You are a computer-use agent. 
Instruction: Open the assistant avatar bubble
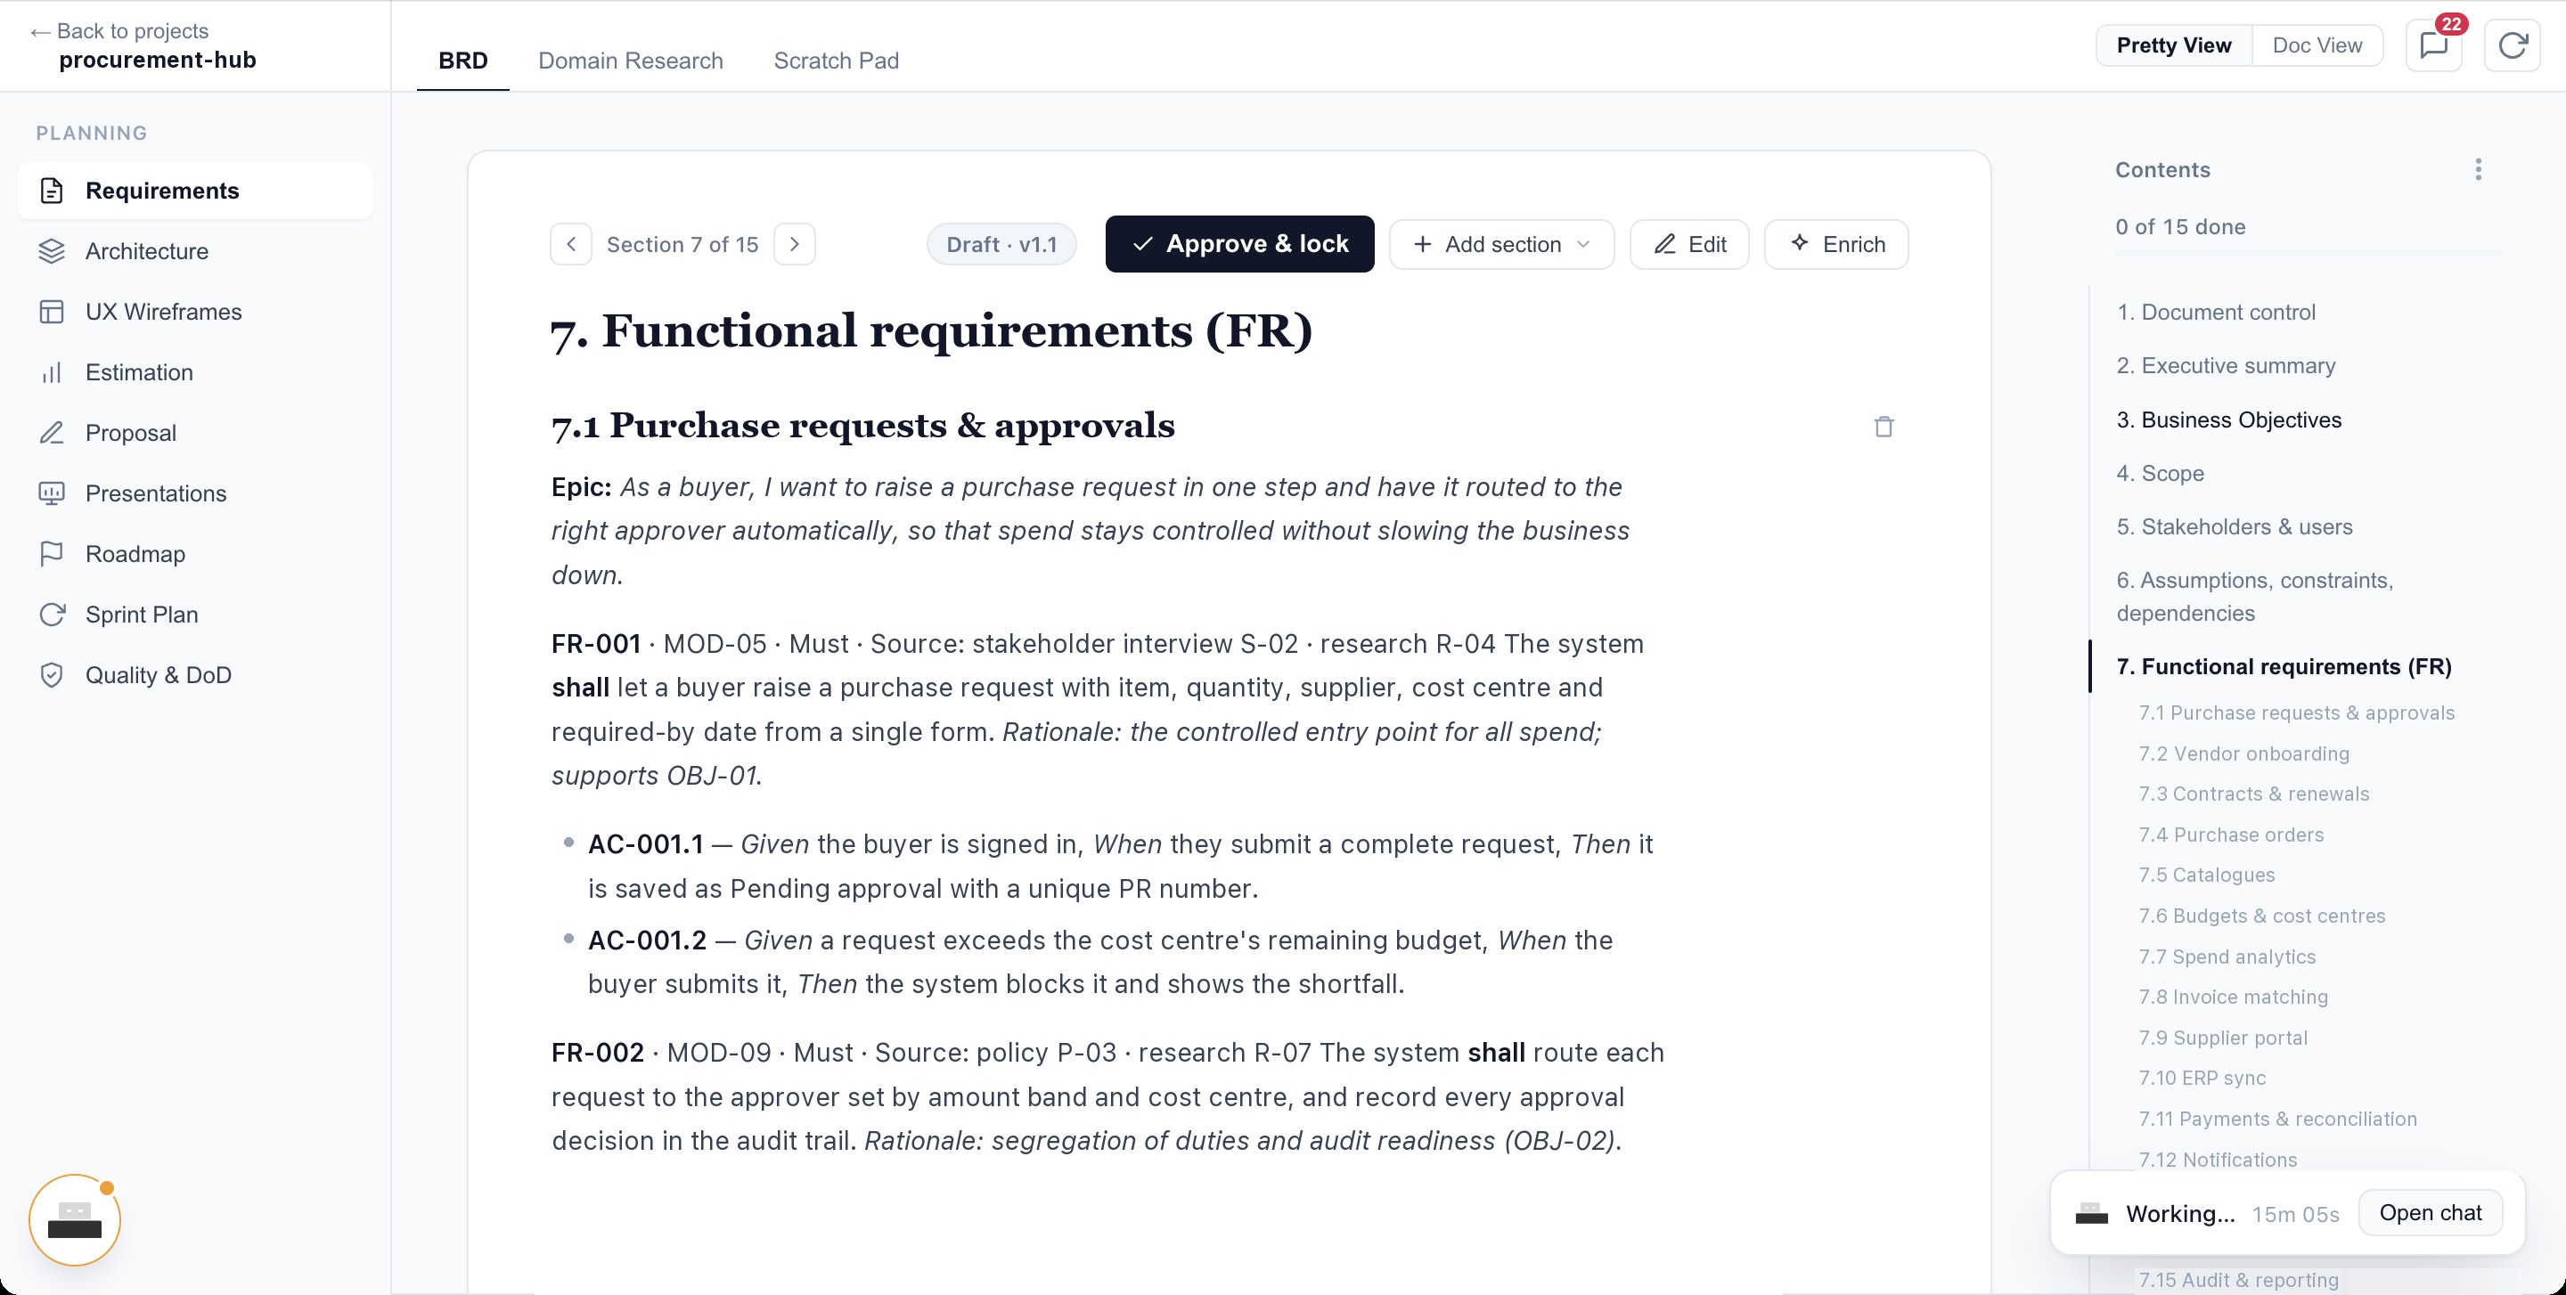point(75,1220)
